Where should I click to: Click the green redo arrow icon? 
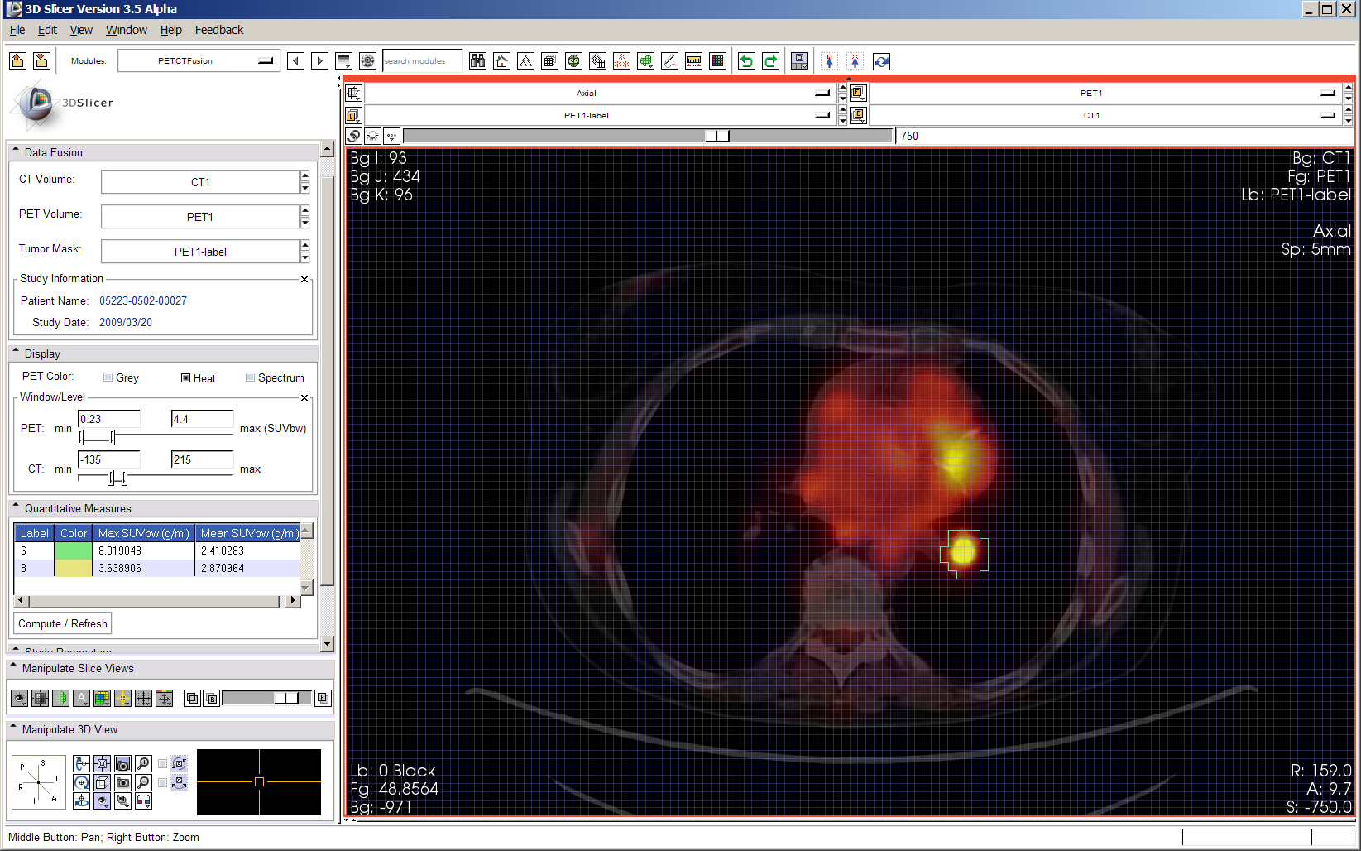(770, 61)
